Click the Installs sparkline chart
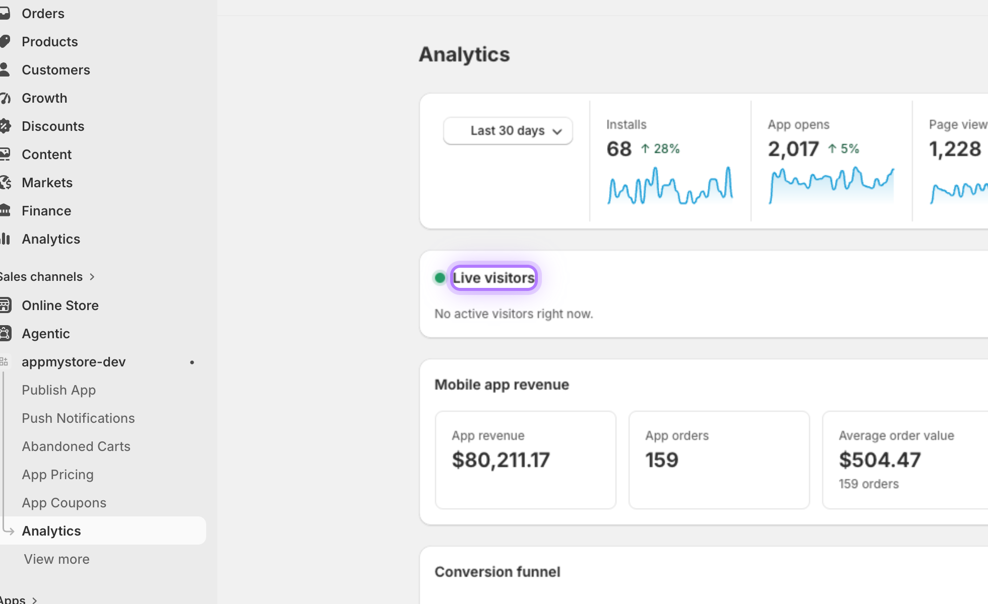 tap(670, 186)
